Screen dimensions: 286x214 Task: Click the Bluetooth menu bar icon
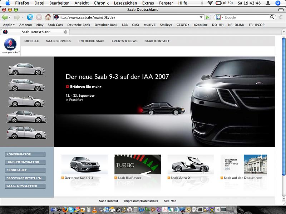pos(202,3)
